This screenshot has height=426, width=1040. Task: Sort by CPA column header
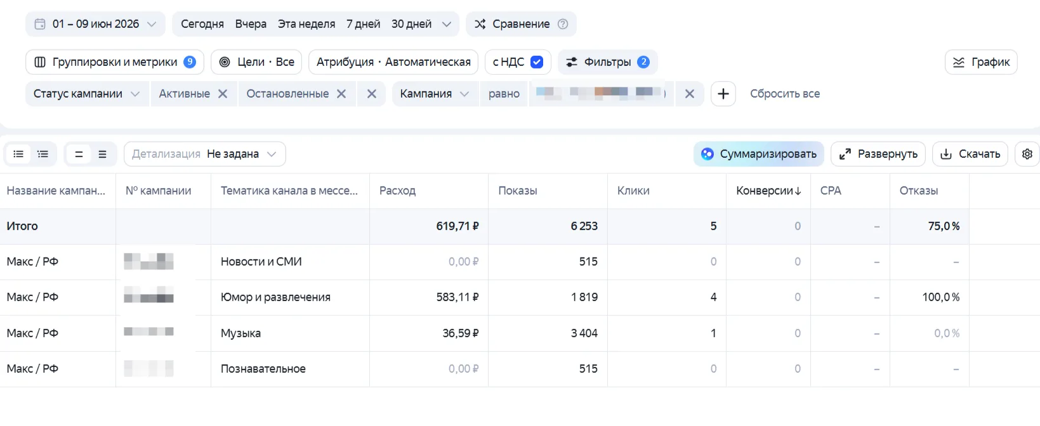(831, 191)
